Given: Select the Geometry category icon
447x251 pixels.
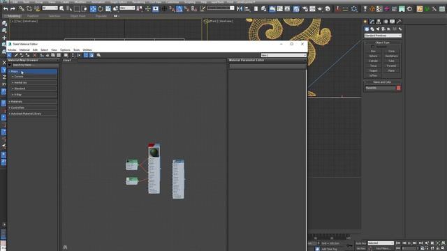Looking at the screenshot, I should 367,29.
